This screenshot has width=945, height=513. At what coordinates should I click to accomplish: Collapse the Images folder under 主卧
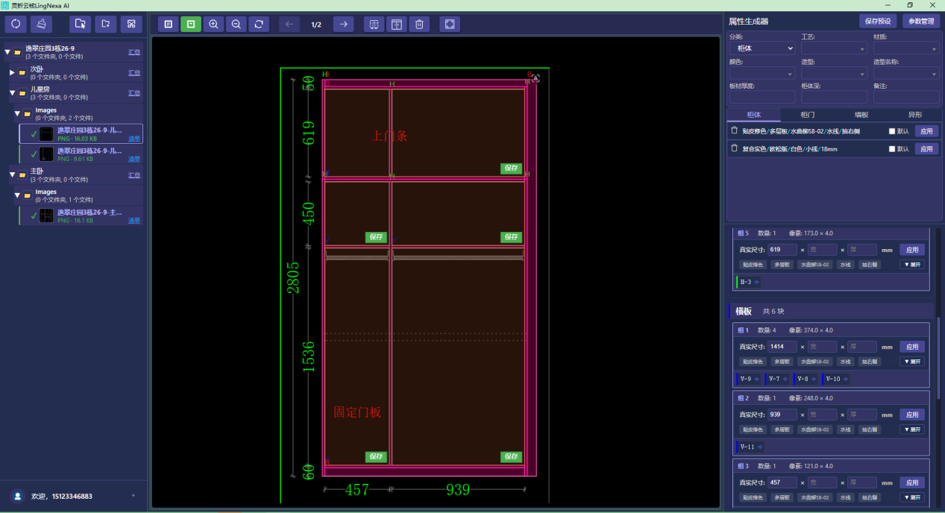17,195
